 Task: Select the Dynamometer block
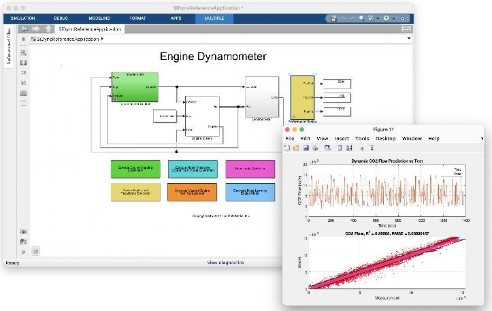tap(262, 97)
